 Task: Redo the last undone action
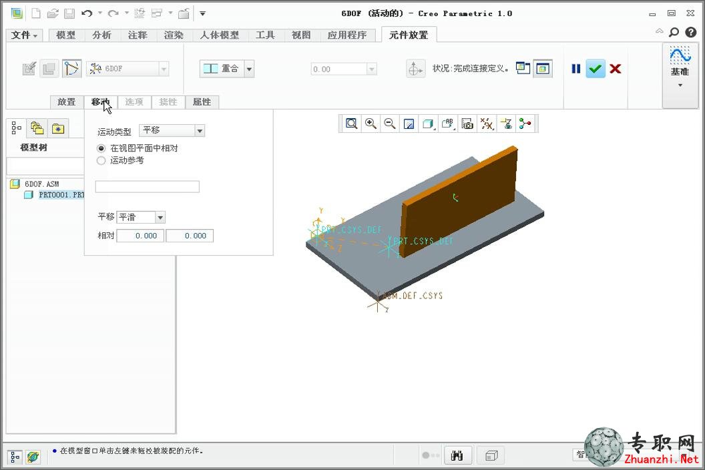pyautogui.click(x=113, y=13)
